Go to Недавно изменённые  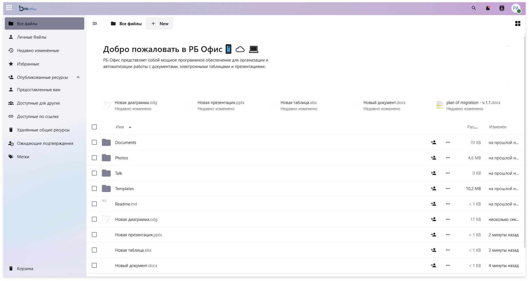point(38,51)
